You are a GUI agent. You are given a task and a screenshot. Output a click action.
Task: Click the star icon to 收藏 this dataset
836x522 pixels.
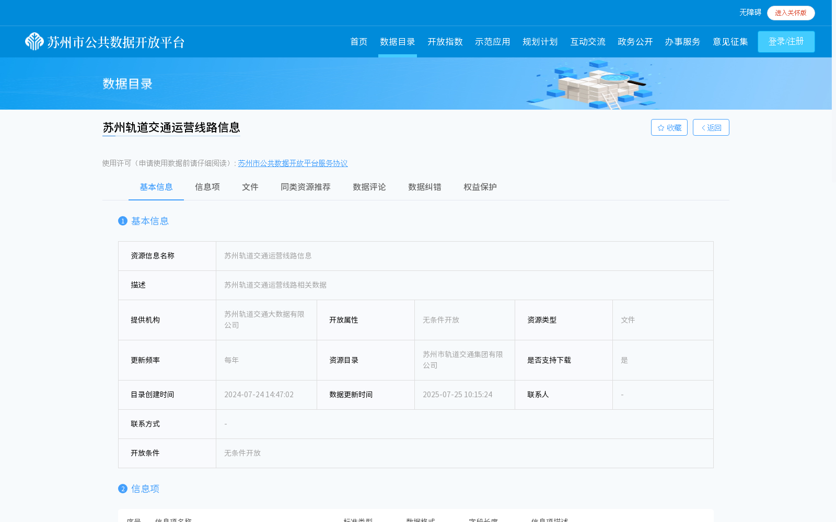[x=660, y=127]
